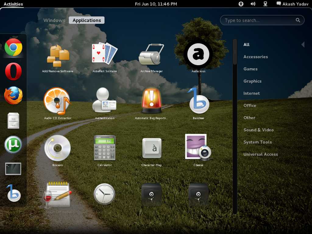Select the Applications tab

coord(87,20)
